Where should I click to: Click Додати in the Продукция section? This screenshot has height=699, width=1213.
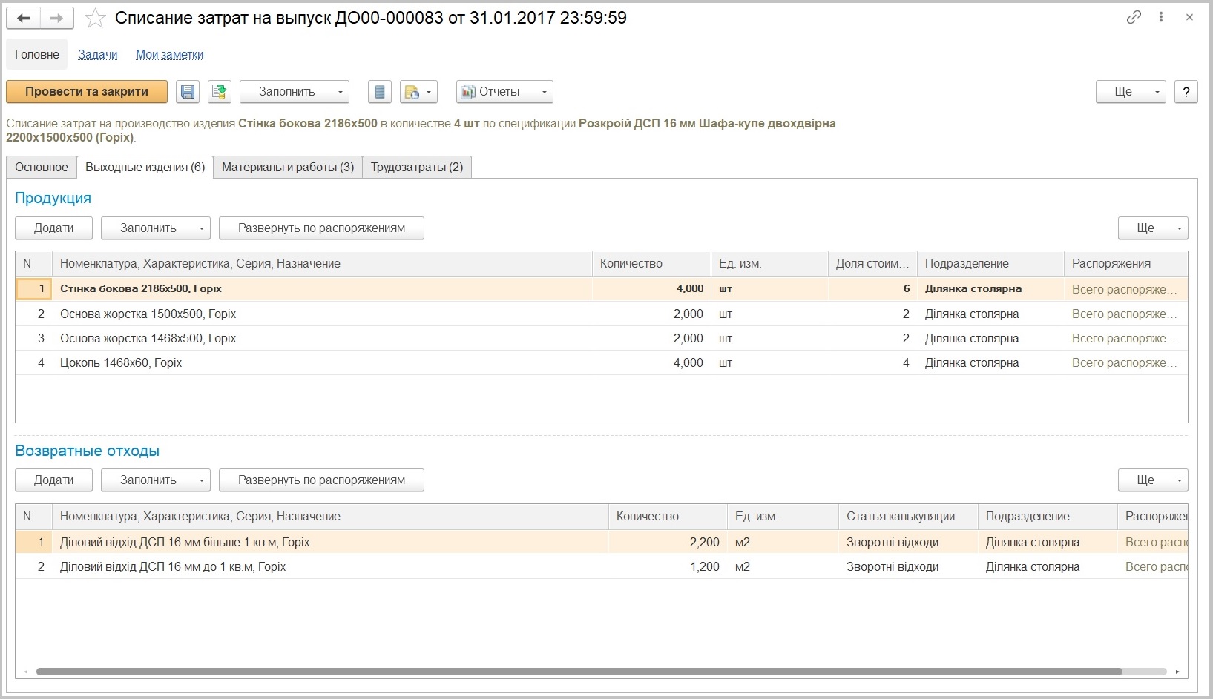pos(53,228)
